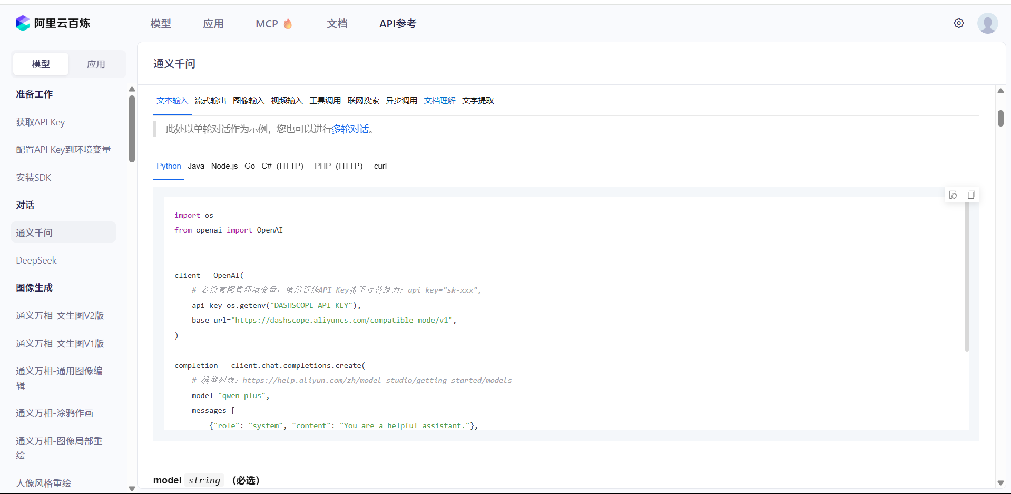Click the sidebar scrollbar thumb

(x=132, y=129)
